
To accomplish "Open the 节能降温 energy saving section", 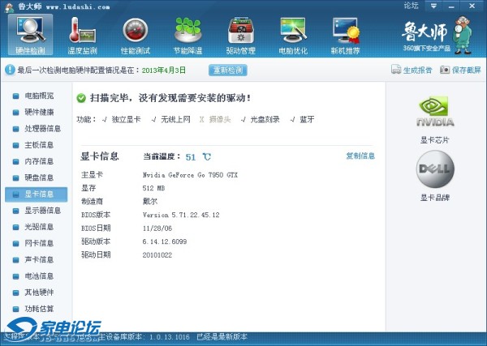I will [187, 35].
